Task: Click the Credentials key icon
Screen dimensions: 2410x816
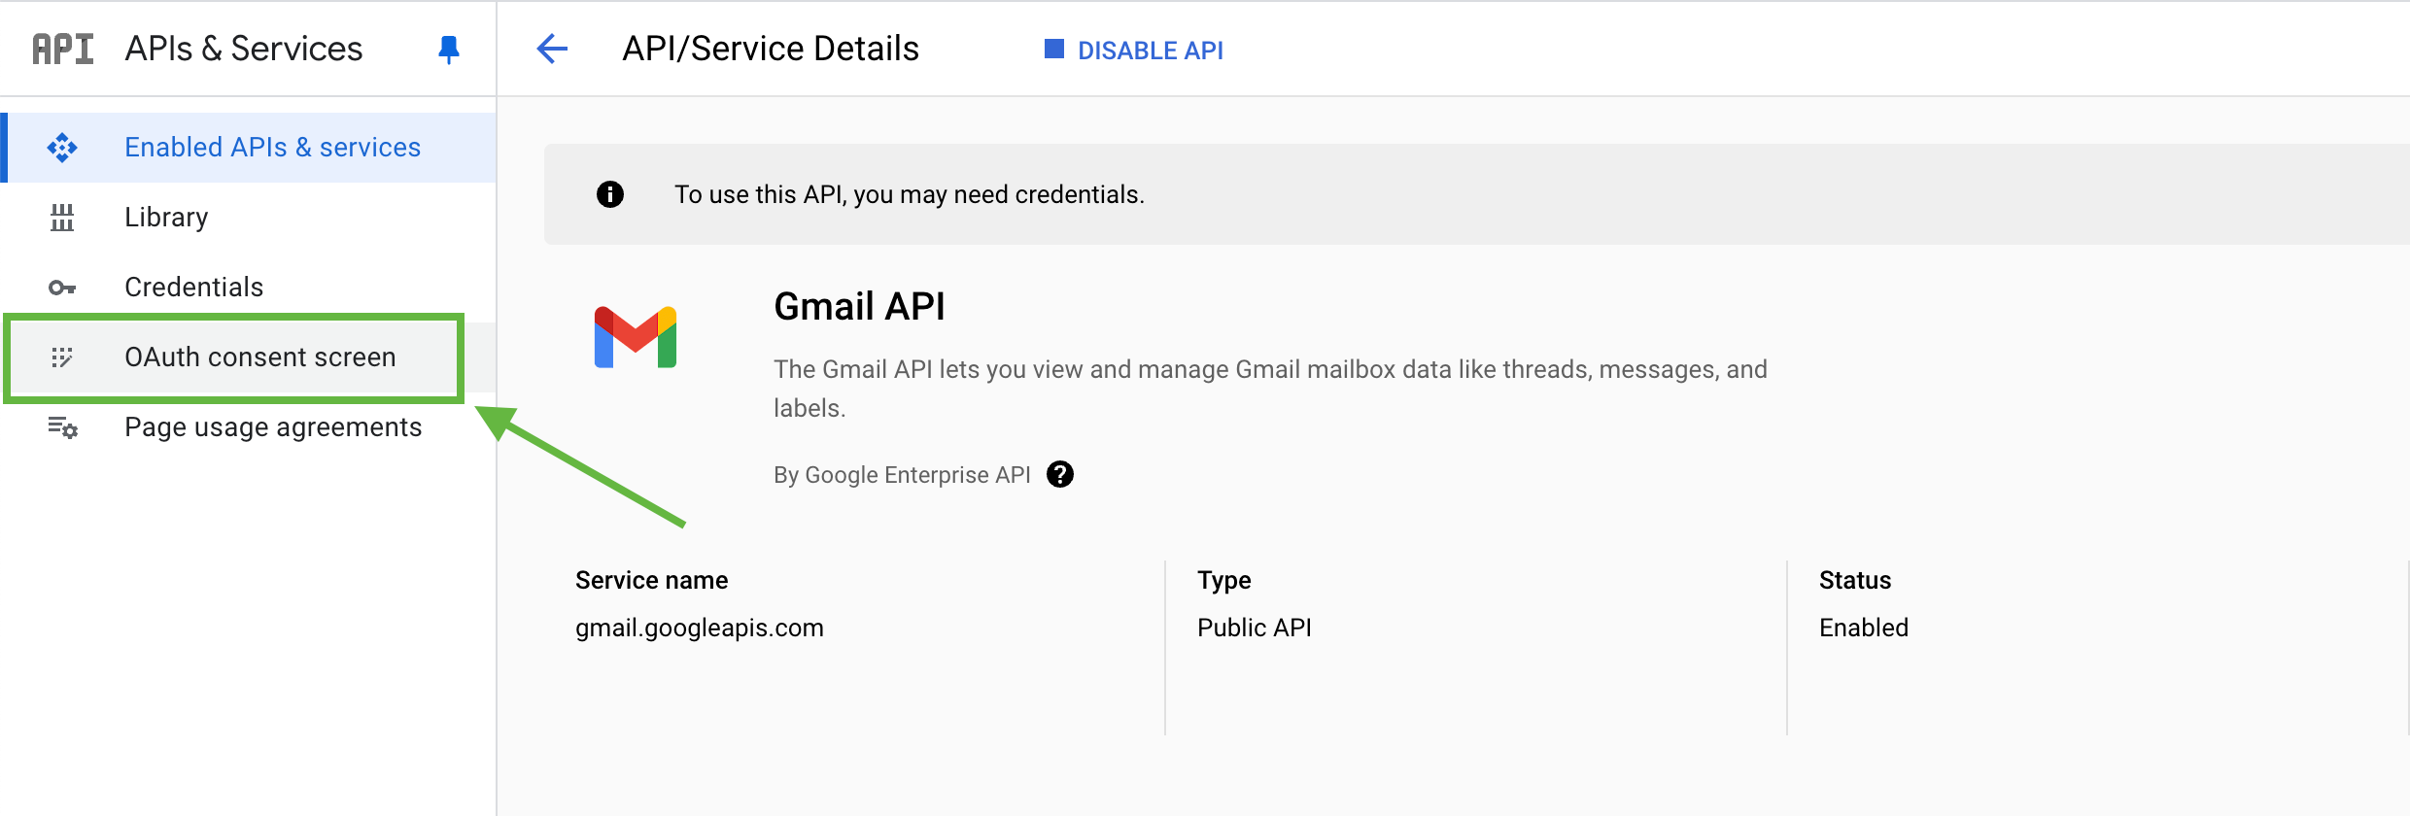Action: (62, 288)
